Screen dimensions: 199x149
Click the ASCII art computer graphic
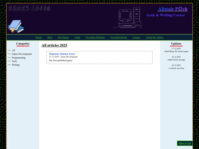128,18
